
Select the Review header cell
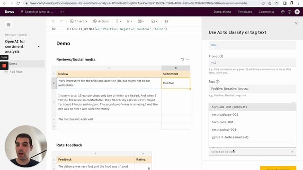tap(109, 74)
